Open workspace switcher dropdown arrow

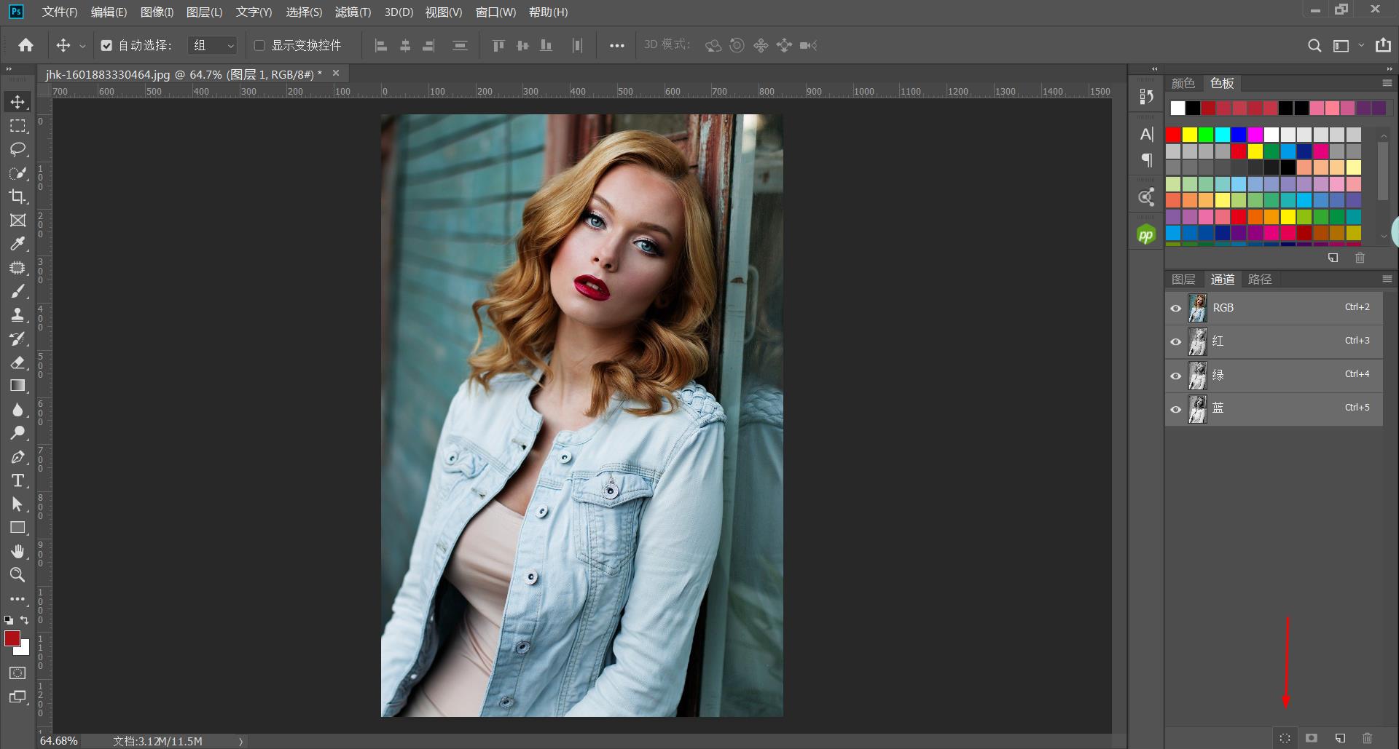coord(1361,45)
